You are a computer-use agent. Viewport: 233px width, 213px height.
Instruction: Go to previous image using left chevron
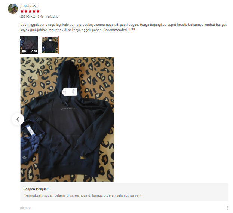click(18, 119)
